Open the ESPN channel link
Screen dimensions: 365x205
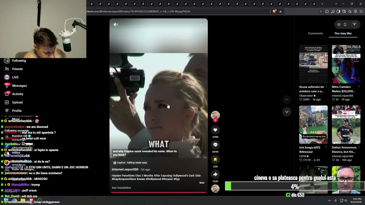[304, 156]
